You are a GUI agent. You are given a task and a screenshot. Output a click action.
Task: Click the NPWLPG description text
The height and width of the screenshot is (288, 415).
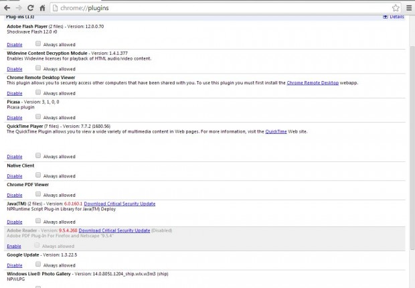16,279
